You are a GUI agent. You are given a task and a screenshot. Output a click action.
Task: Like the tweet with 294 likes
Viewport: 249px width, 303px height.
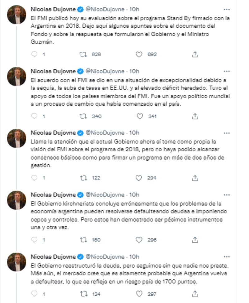click(x=139, y=178)
